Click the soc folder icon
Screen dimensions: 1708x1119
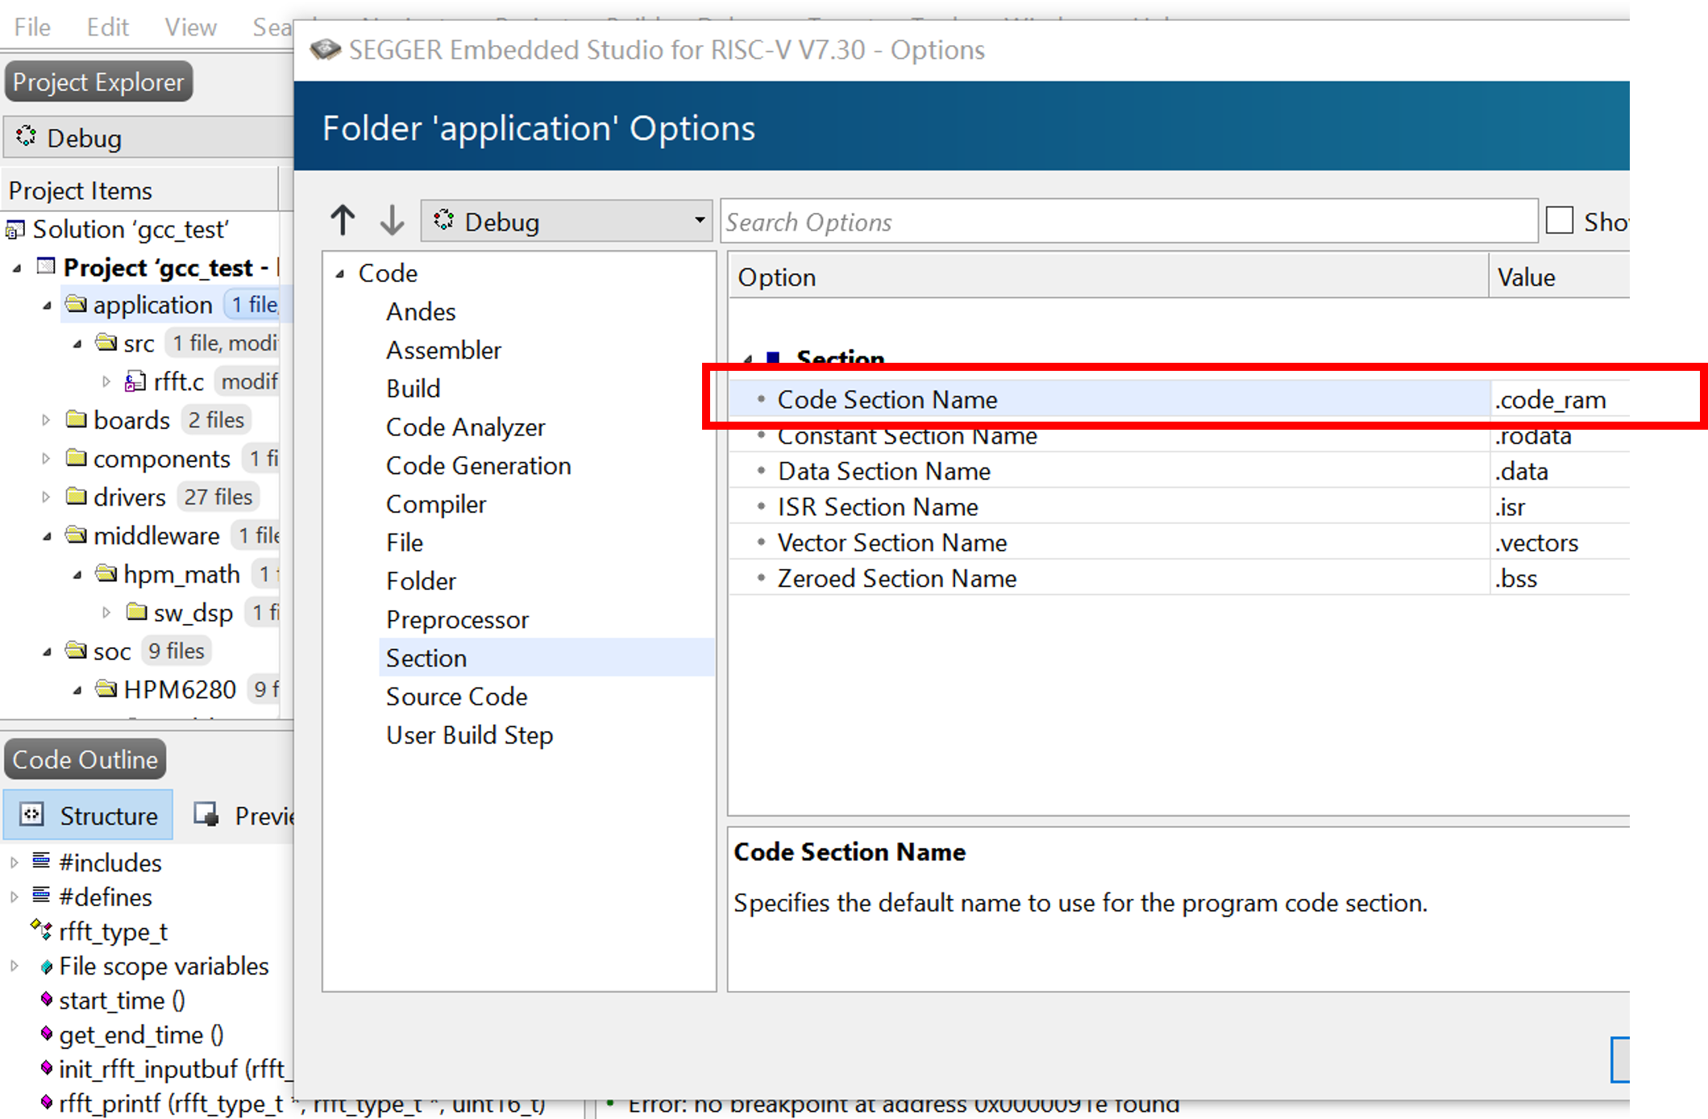77,650
